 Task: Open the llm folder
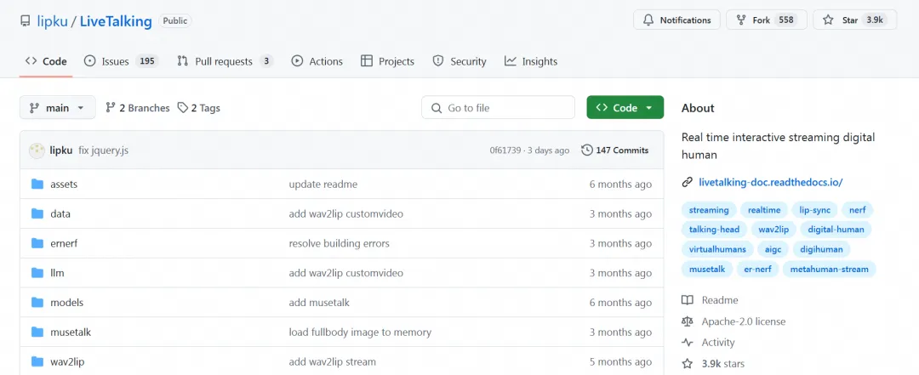58,273
